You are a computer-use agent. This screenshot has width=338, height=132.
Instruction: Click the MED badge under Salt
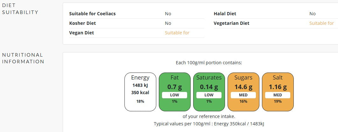pos(278,95)
